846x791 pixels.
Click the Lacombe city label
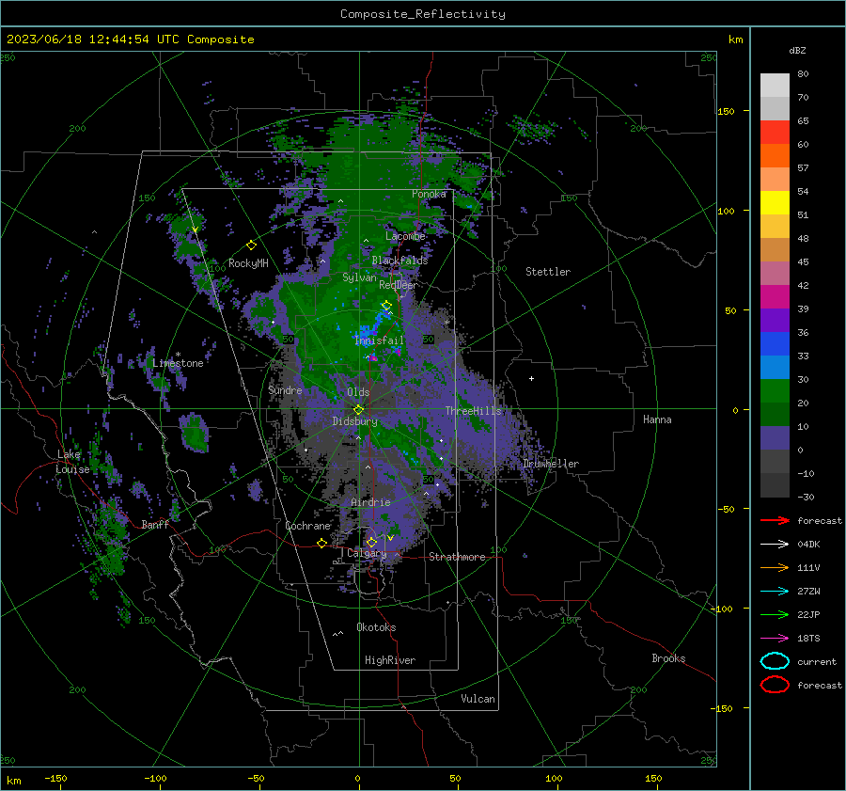point(405,236)
